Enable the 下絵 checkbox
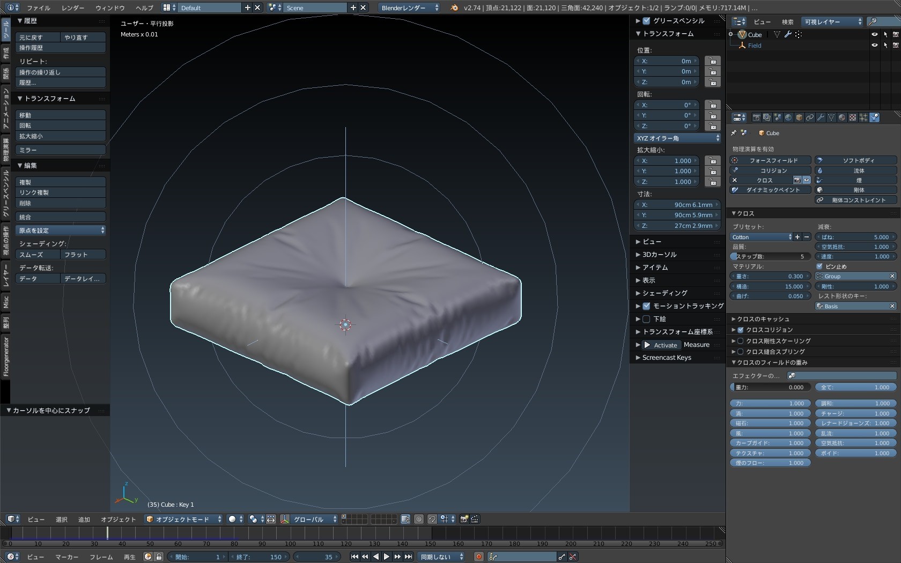The height and width of the screenshot is (563, 901). click(x=647, y=319)
